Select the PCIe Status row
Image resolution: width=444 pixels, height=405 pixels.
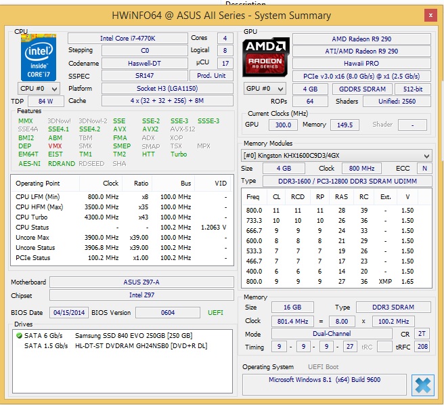[x=122, y=258]
